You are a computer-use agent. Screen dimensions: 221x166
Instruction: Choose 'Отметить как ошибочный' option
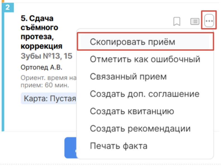click(x=145, y=59)
